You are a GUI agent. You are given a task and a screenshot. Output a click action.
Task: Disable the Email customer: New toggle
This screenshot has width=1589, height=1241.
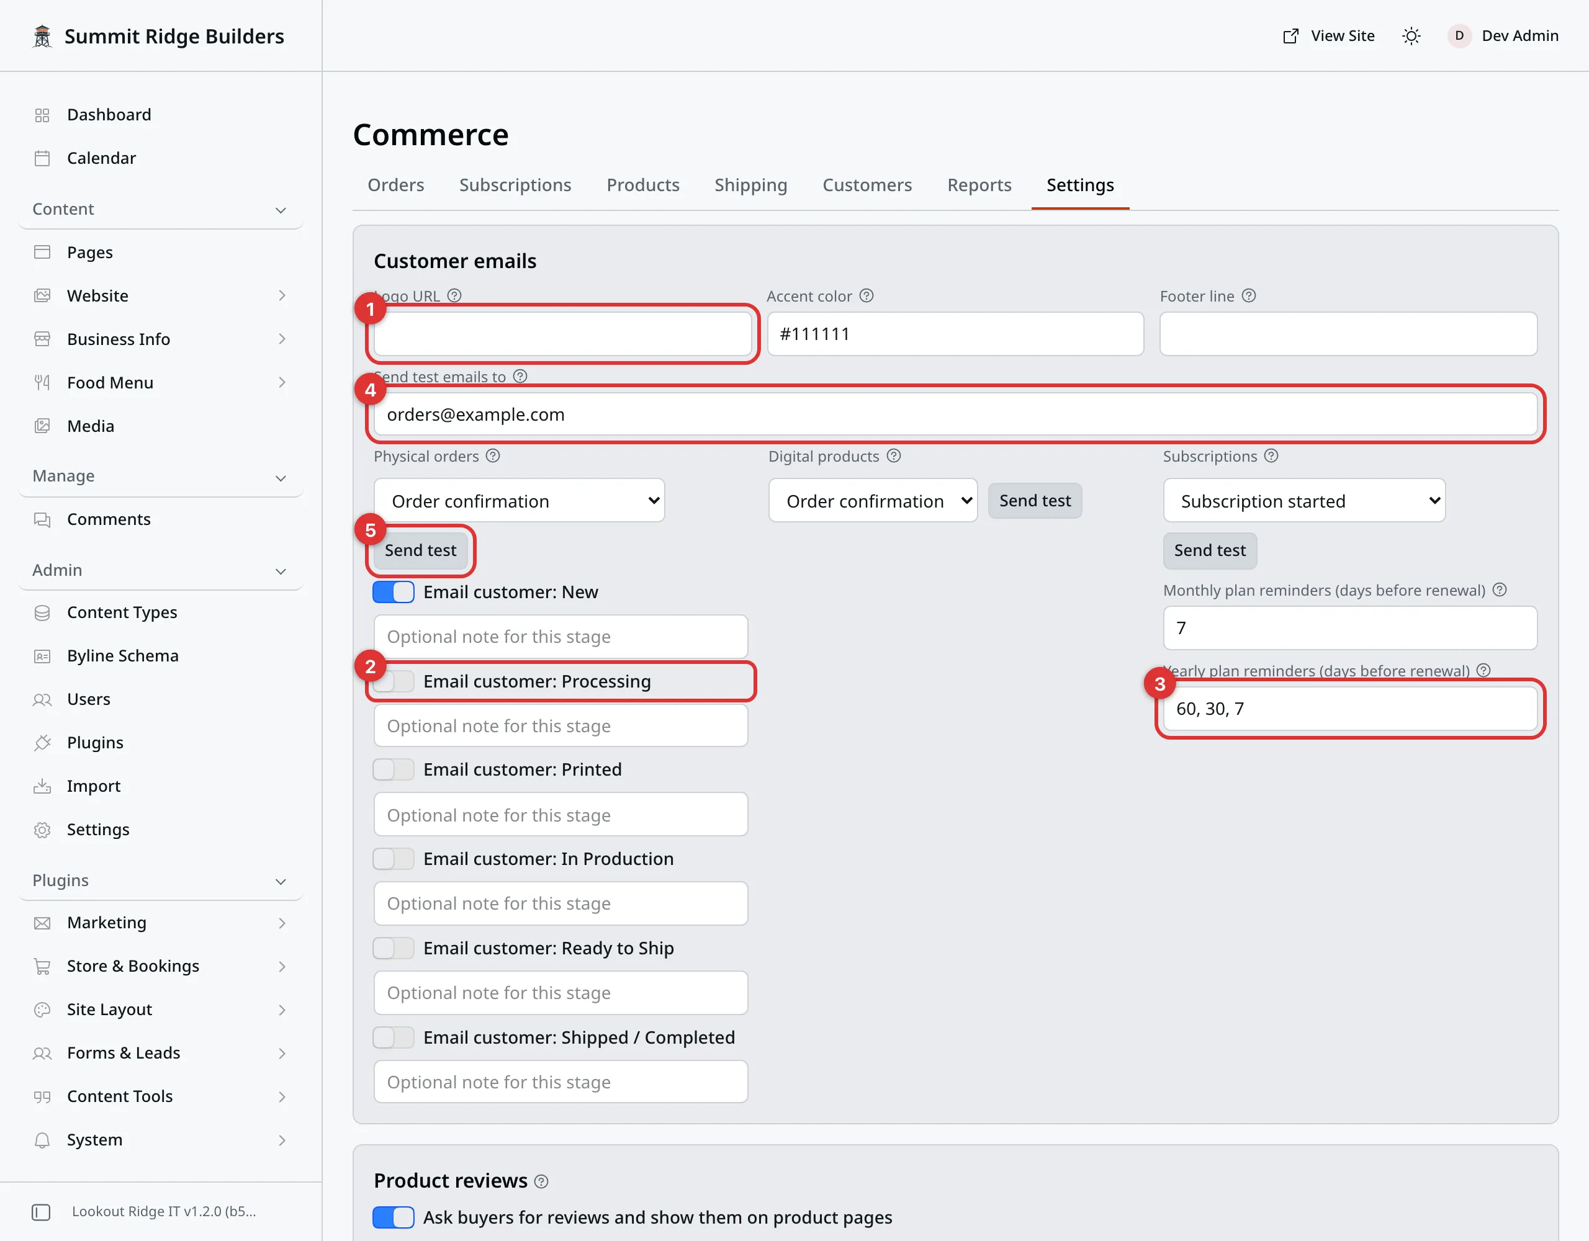pos(393,592)
